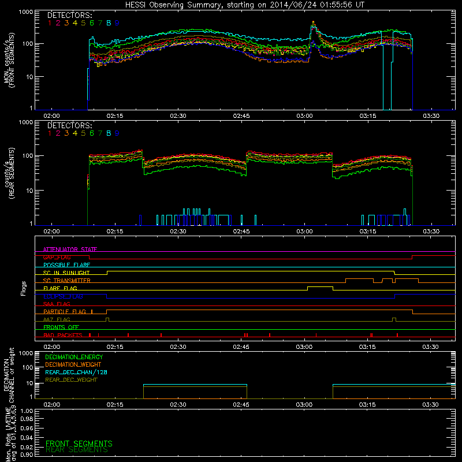Click blue detector 9 in front segments legend
Screen dimensions: 462x462
[x=117, y=23]
